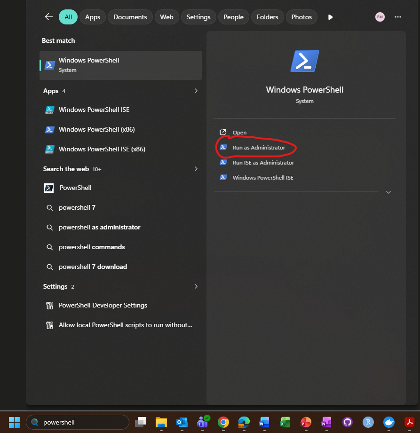Open Microsoft Edge from the taskbar
Viewport: 420px width, 433px height.
(x=244, y=422)
